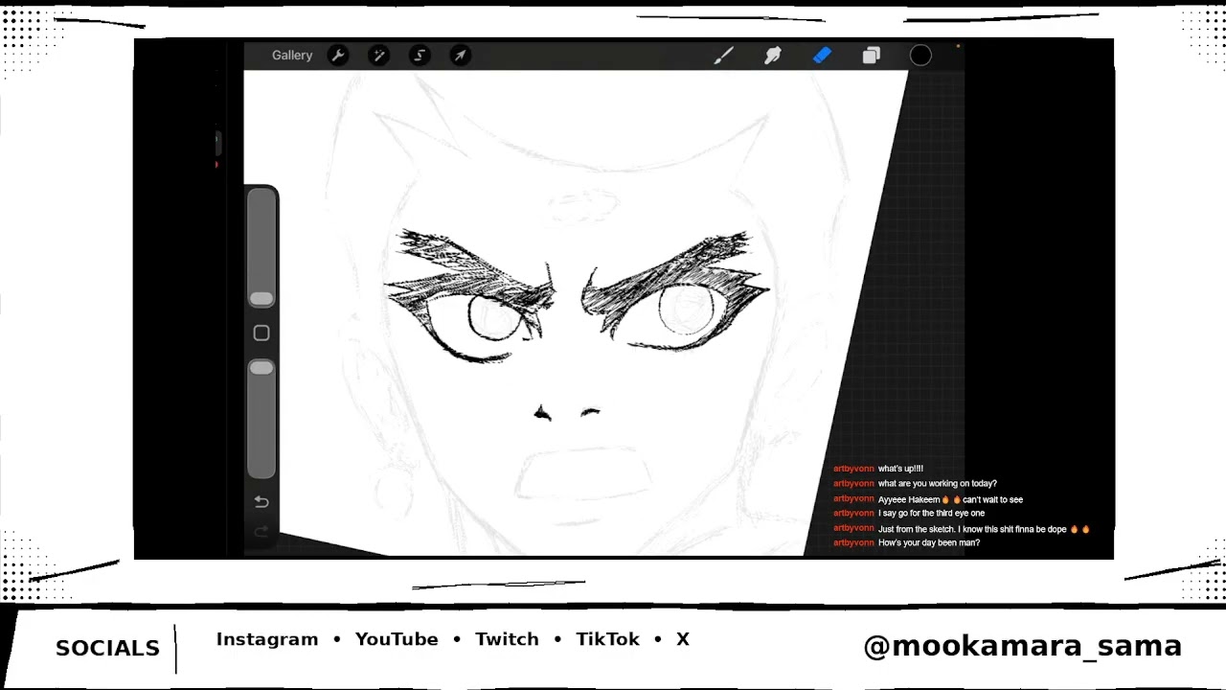
Task: Open the Gallery in Procreate
Action: point(292,56)
